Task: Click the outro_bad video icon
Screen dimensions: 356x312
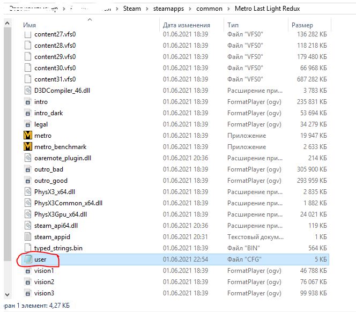Action: coord(28,169)
